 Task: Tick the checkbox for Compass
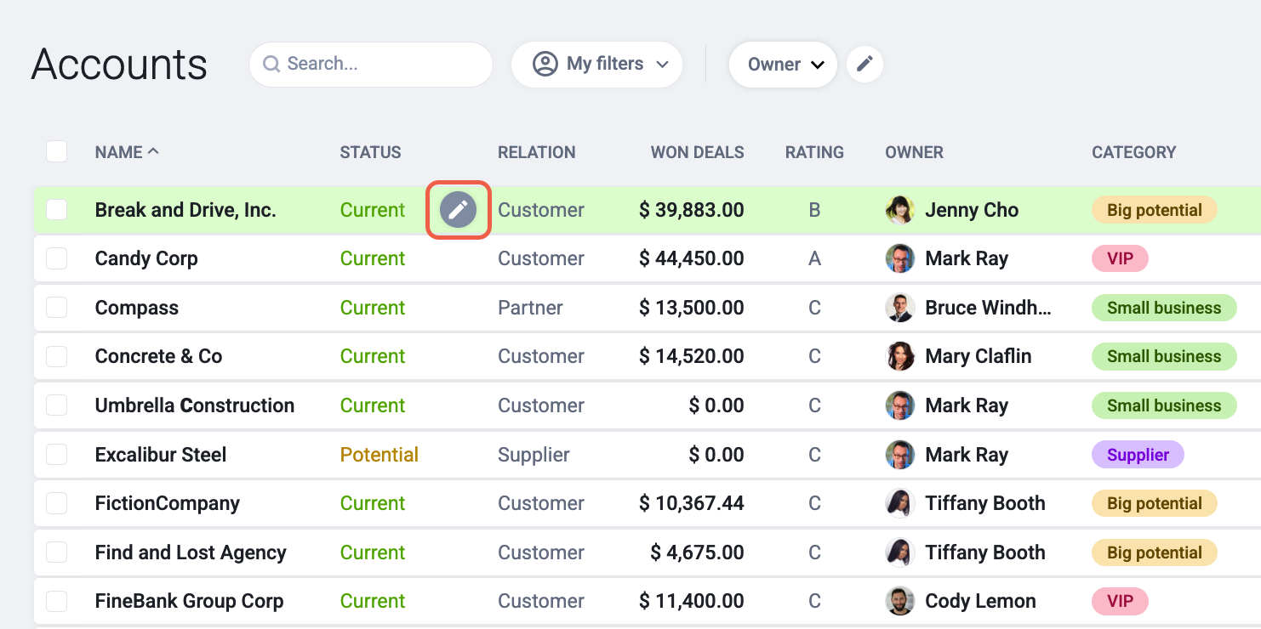tap(56, 308)
